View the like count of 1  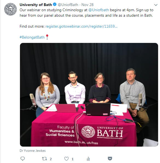(72, 159)
